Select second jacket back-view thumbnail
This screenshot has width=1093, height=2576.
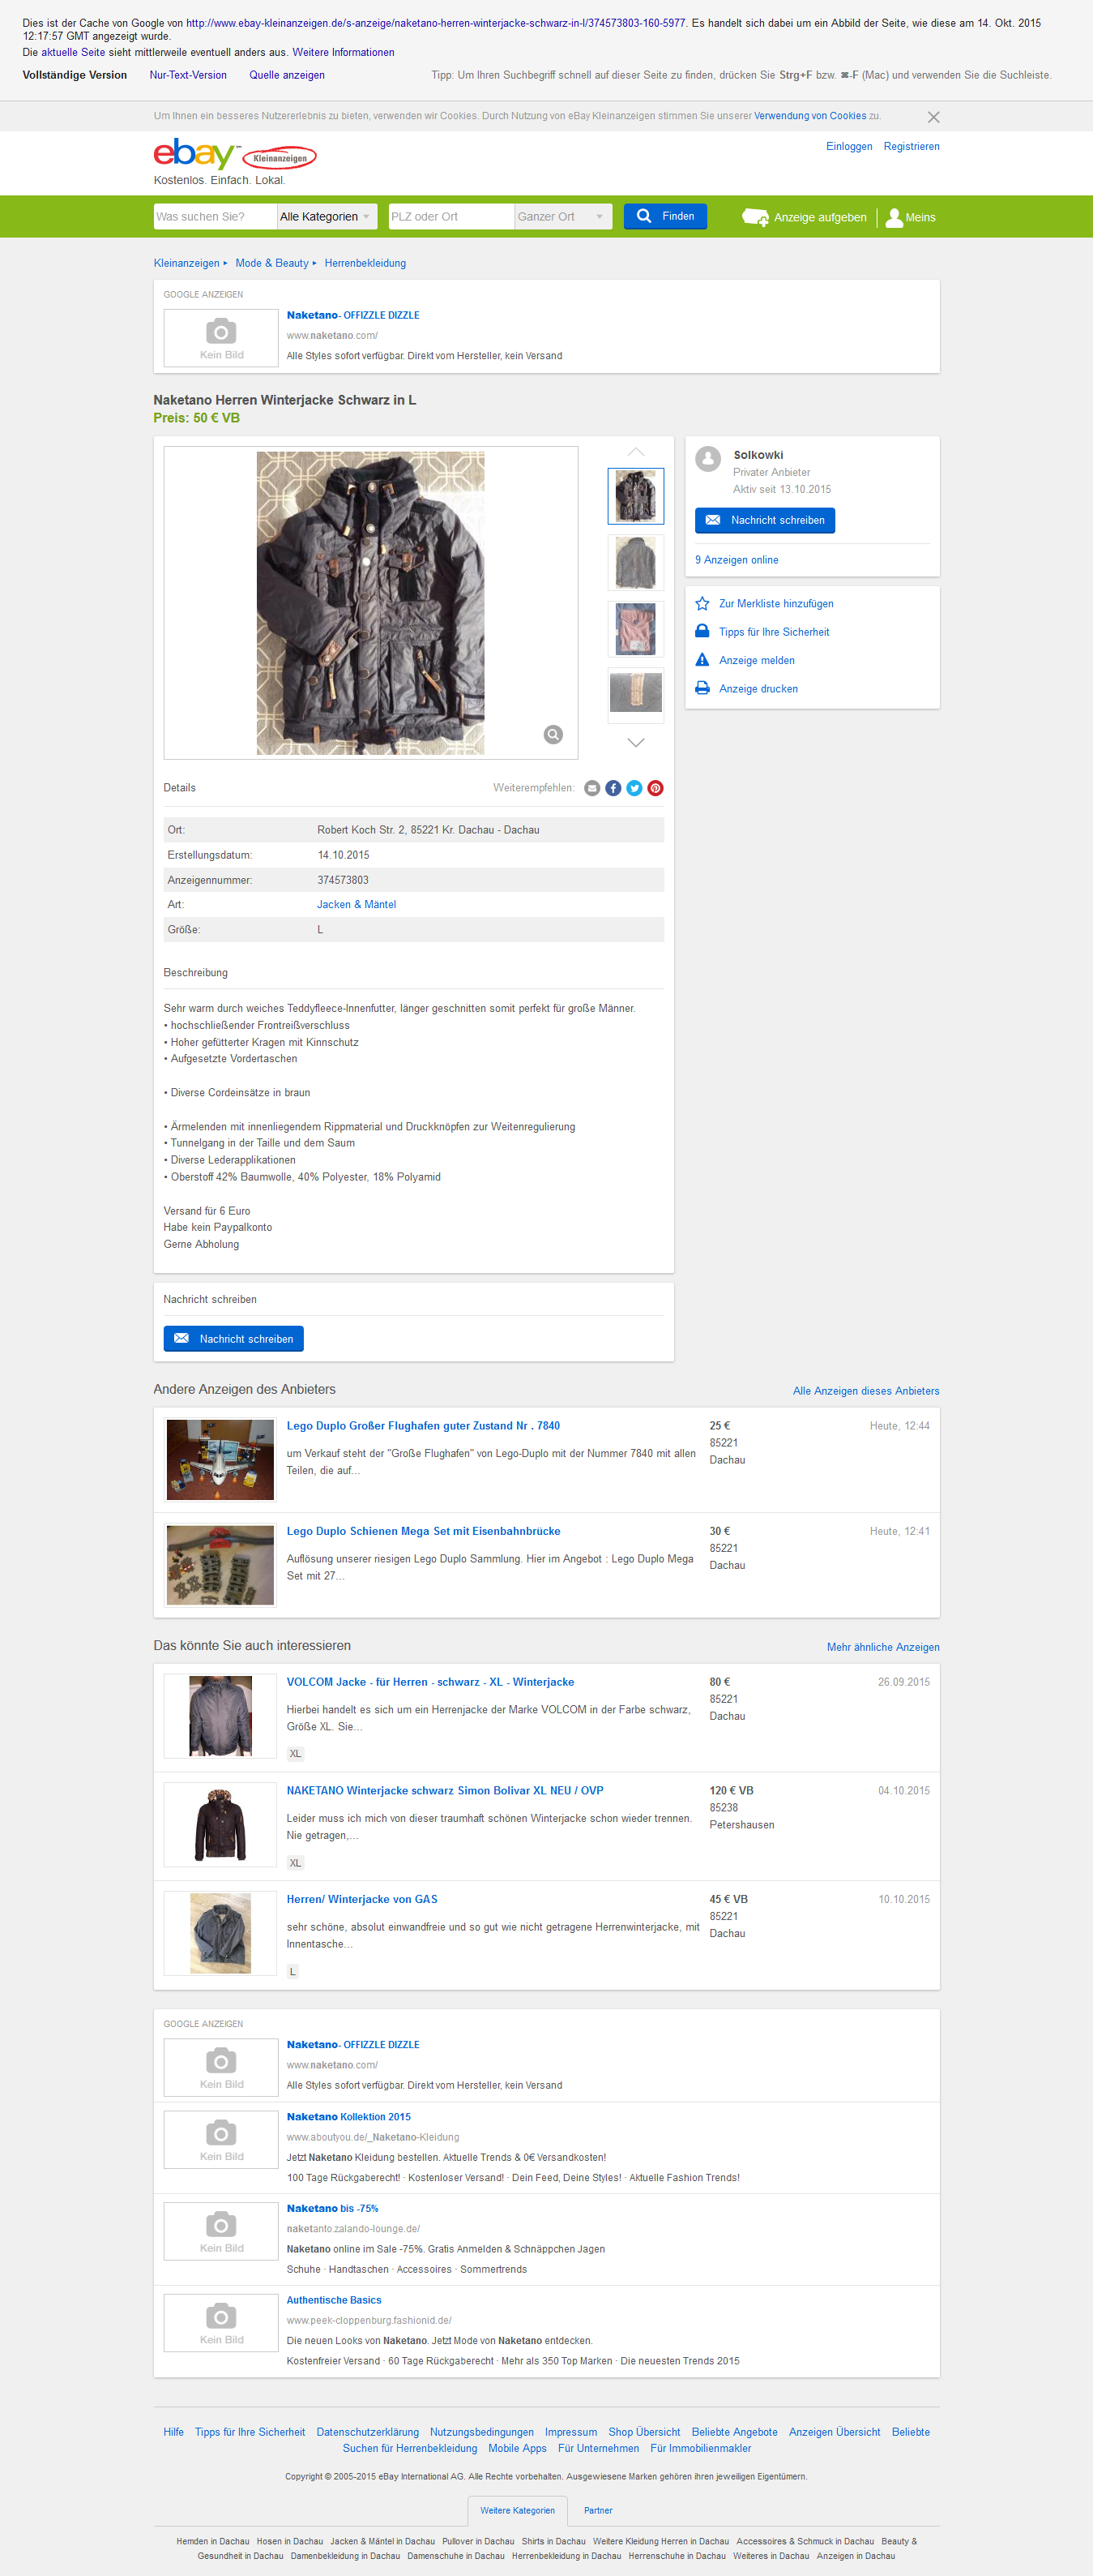(635, 562)
